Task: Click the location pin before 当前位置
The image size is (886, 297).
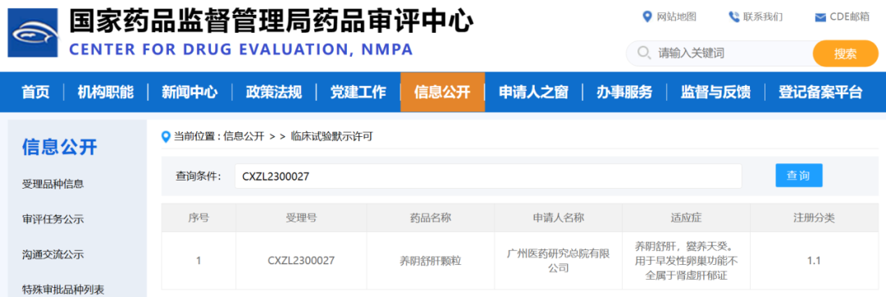Action: point(166,137)
